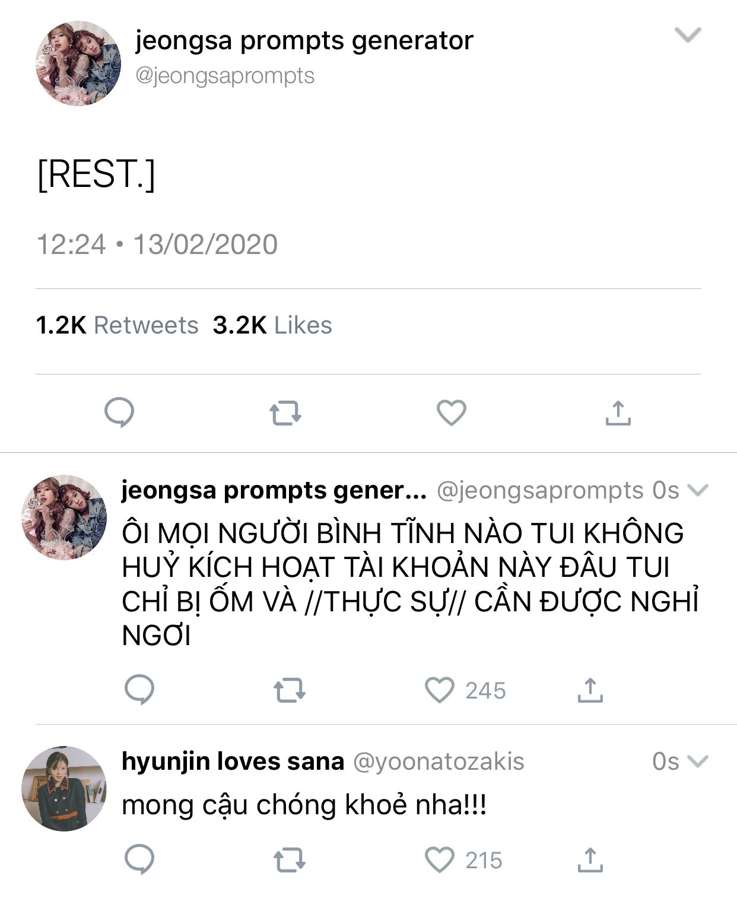View the 1.2K Retweets list
This screenshot has height=911, width=737.
[x=117, y=325]
